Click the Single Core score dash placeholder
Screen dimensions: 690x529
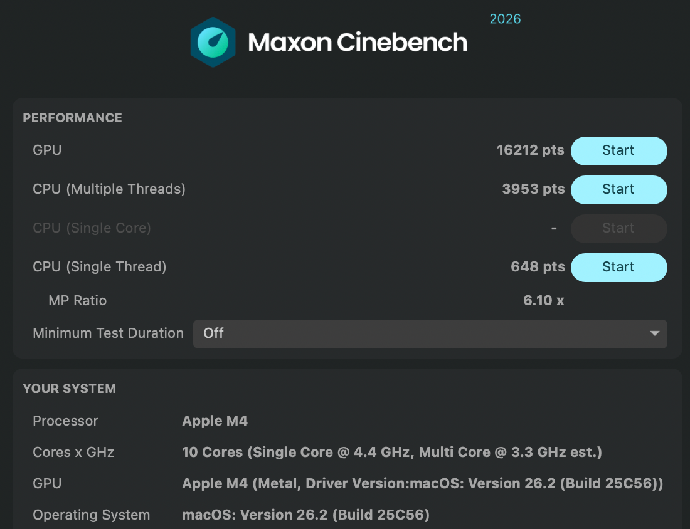pyautogui.click(x=554, y=228)
